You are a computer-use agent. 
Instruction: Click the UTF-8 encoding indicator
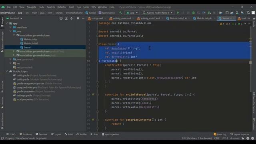coord(225,138)
